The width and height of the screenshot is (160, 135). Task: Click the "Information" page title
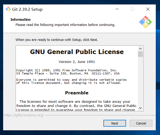tap(21, 19)
